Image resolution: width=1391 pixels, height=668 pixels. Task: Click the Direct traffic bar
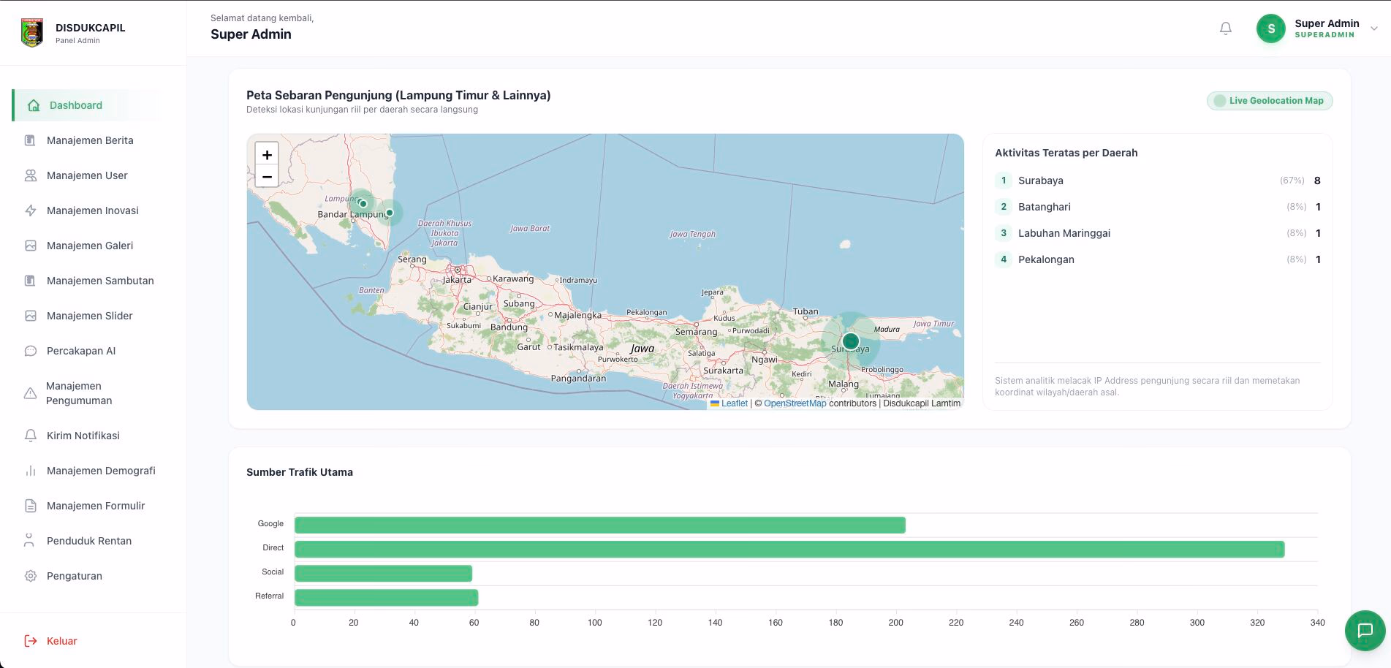(789, 549)
